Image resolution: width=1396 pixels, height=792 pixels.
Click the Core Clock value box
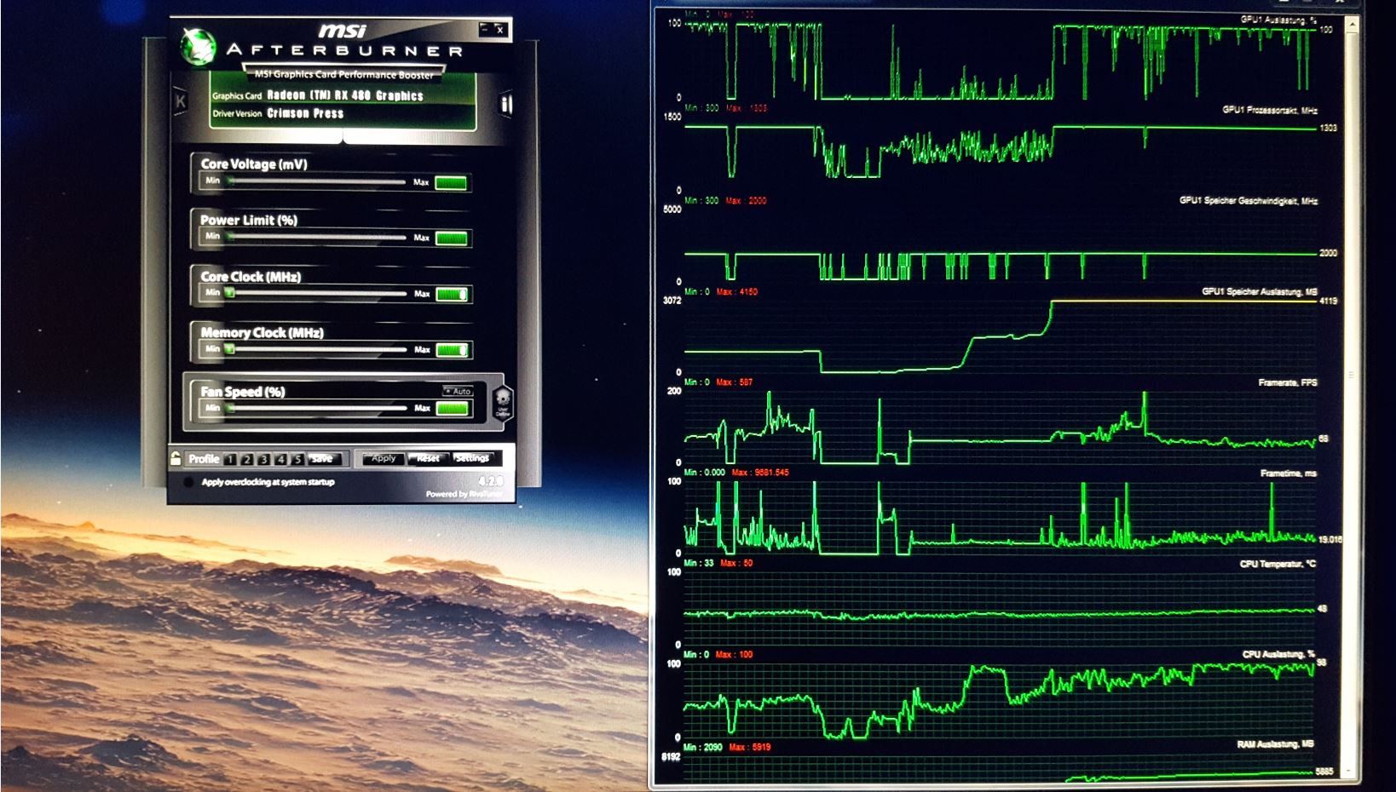point(452,295)
